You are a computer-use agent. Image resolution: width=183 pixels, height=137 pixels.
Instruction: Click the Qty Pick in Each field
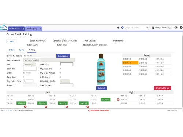28,81
